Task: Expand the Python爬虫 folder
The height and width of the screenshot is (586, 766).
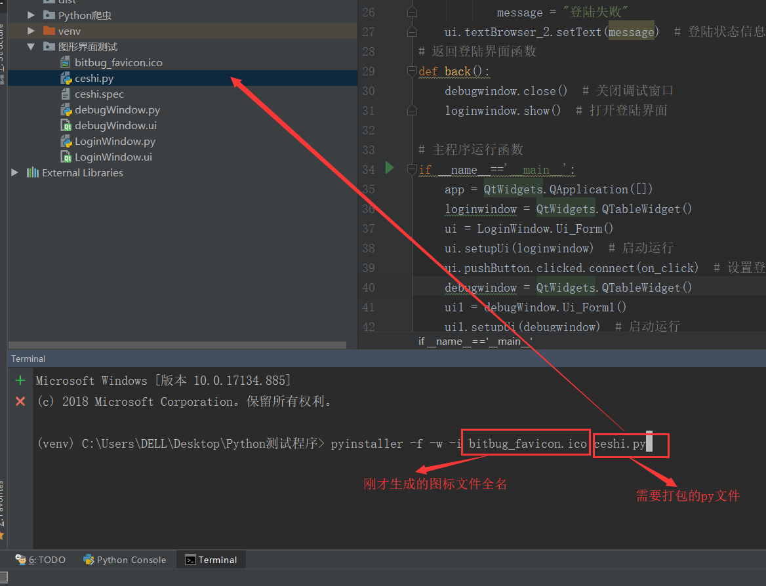Action: [31, 15]
